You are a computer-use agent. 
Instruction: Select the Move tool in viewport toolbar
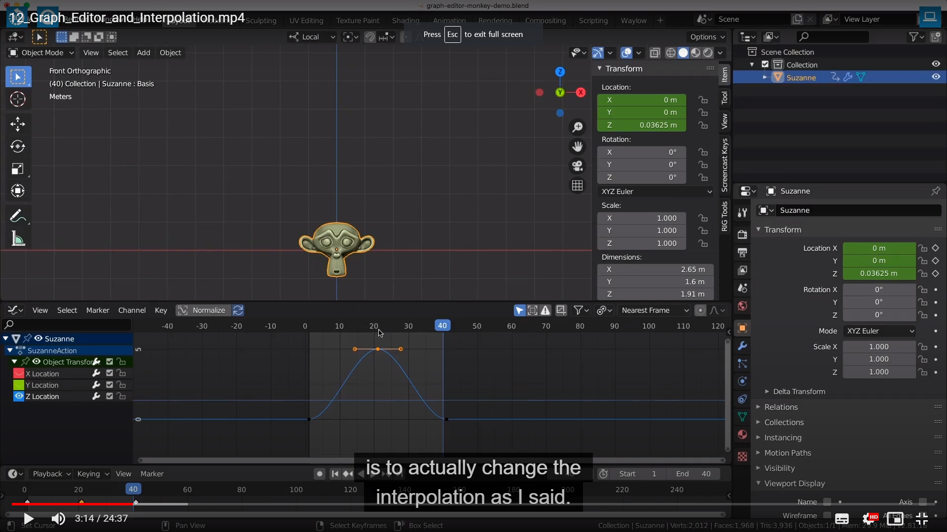point(18,124)
